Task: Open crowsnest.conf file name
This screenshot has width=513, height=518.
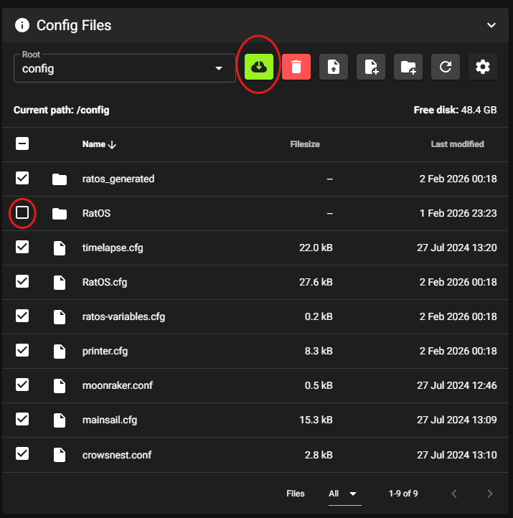Action: (117, 455)
